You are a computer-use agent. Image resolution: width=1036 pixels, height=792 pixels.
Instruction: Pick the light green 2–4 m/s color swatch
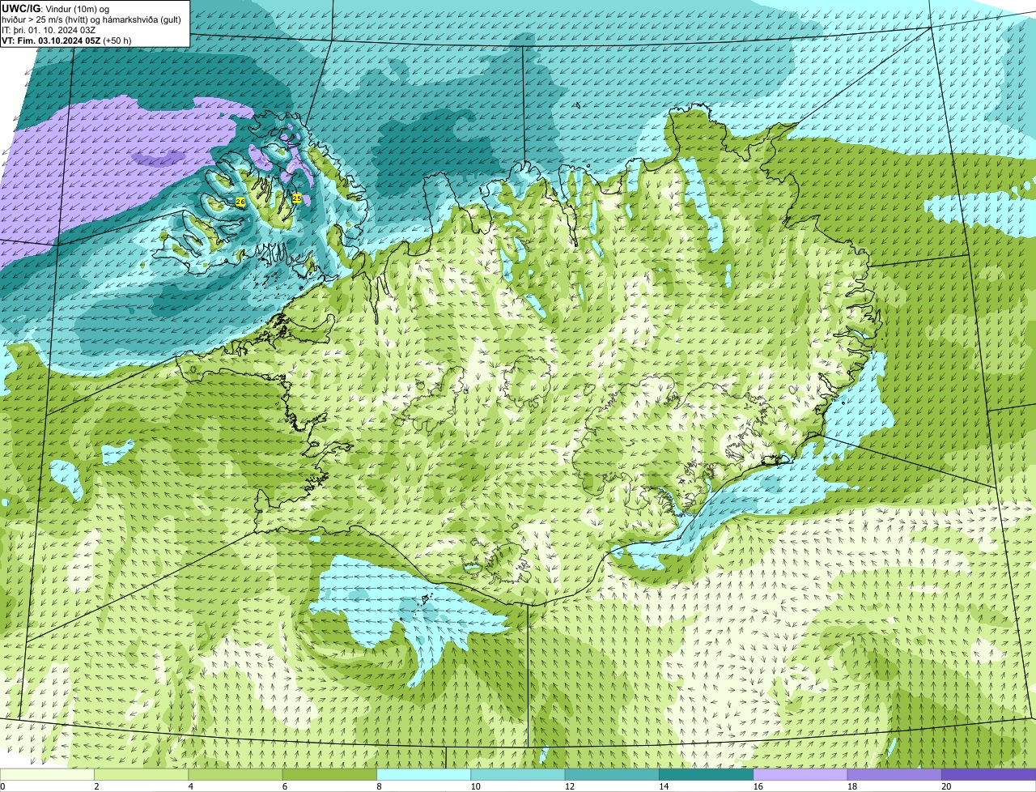point(141,774)
